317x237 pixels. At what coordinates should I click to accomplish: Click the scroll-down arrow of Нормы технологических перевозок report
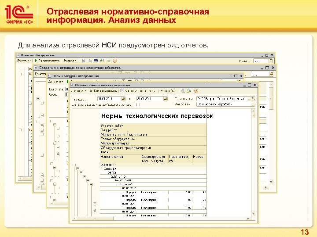tap(253, 214)
